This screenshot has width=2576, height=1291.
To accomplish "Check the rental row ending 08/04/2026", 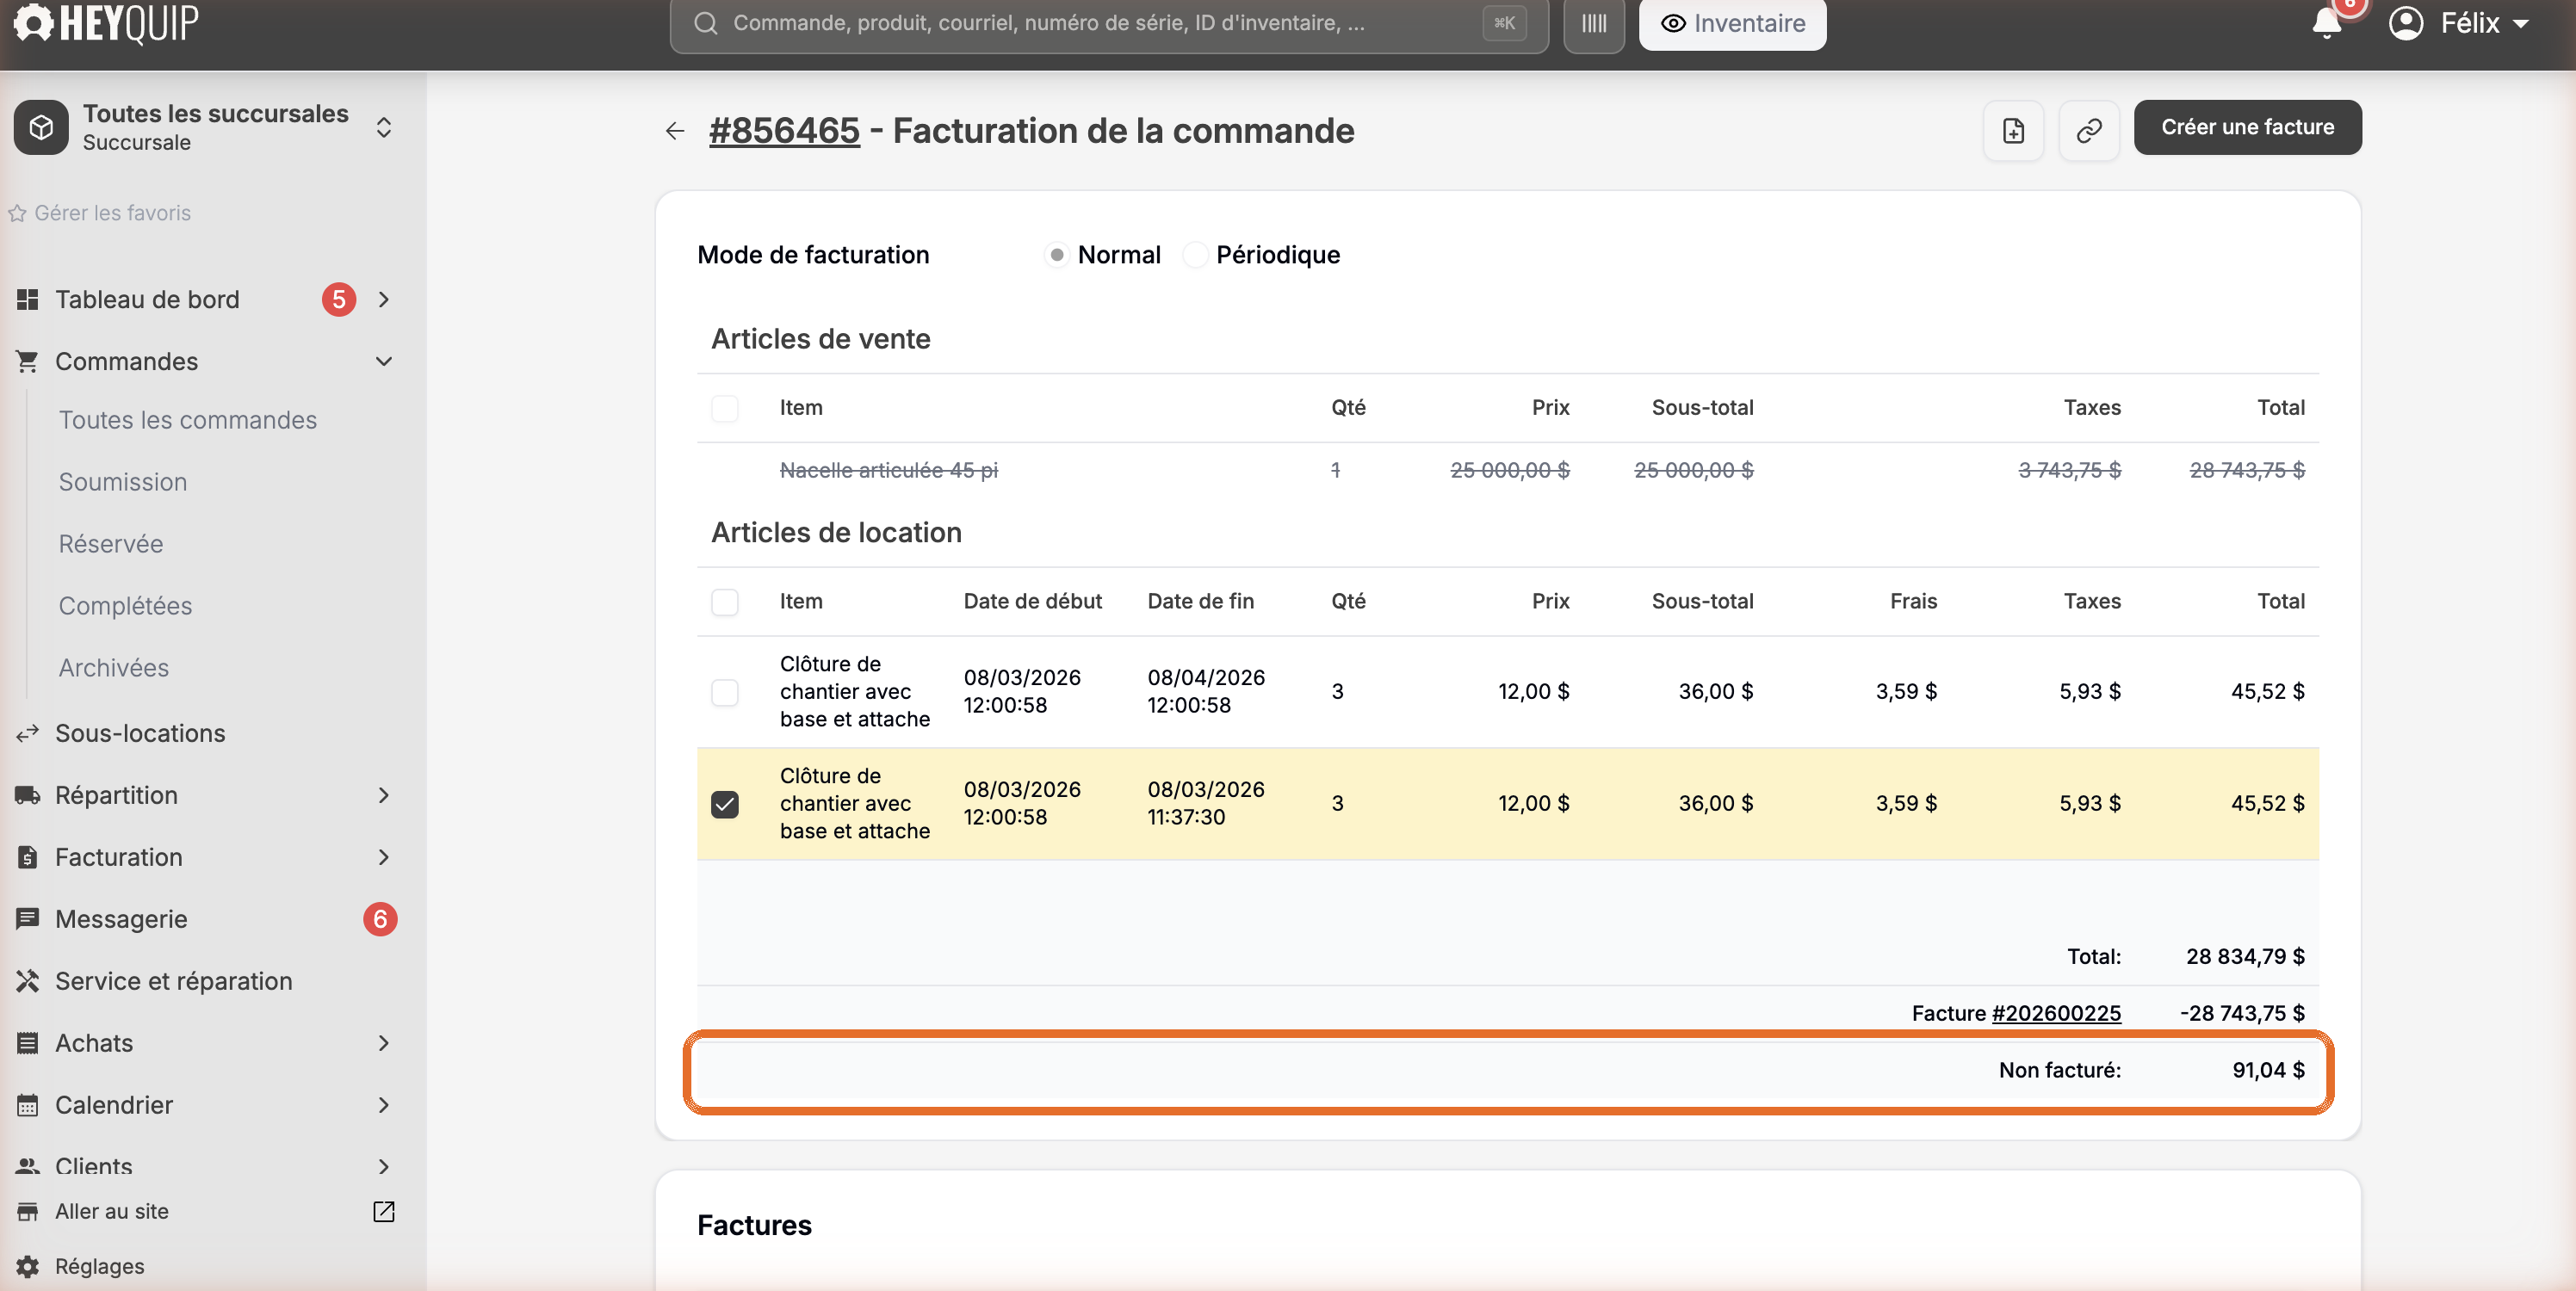I will [x=725, y=692].
